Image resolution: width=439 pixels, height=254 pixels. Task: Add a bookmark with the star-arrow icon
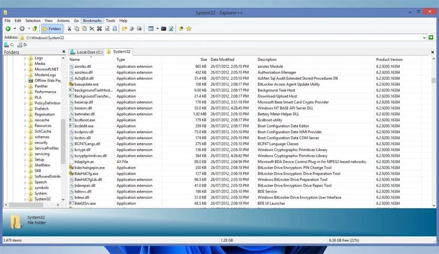181,28
